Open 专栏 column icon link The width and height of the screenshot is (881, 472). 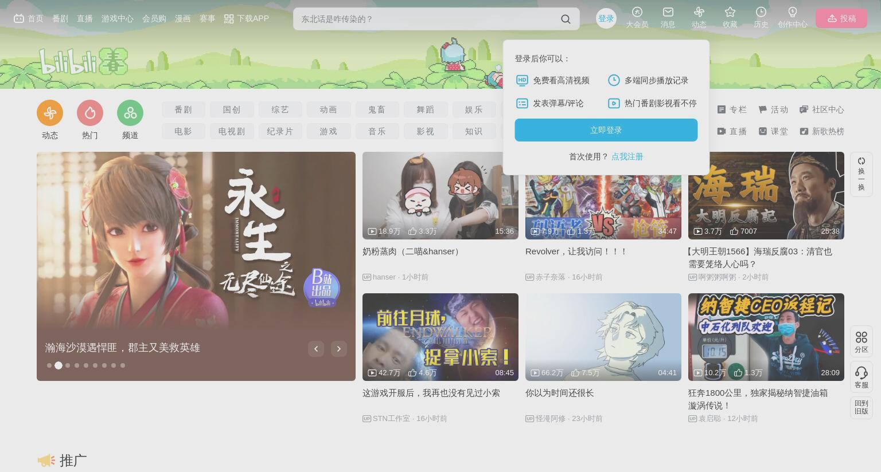[x=732, y=109]
